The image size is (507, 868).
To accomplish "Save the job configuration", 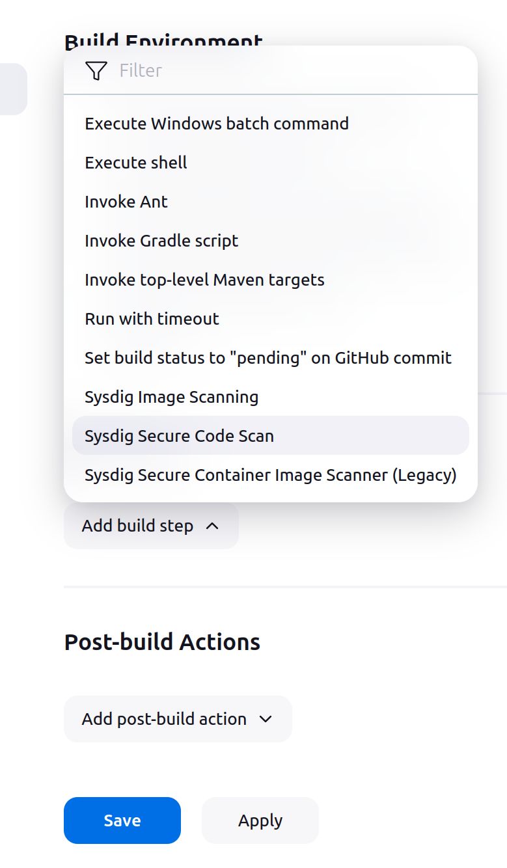I will pos(122,821).
